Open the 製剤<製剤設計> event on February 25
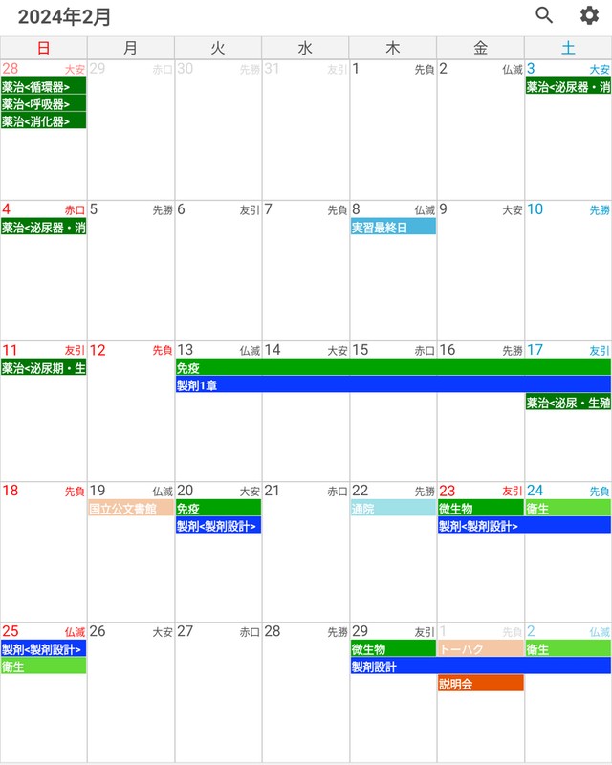This screenshot has height=765, width=612. pos(43,649)
